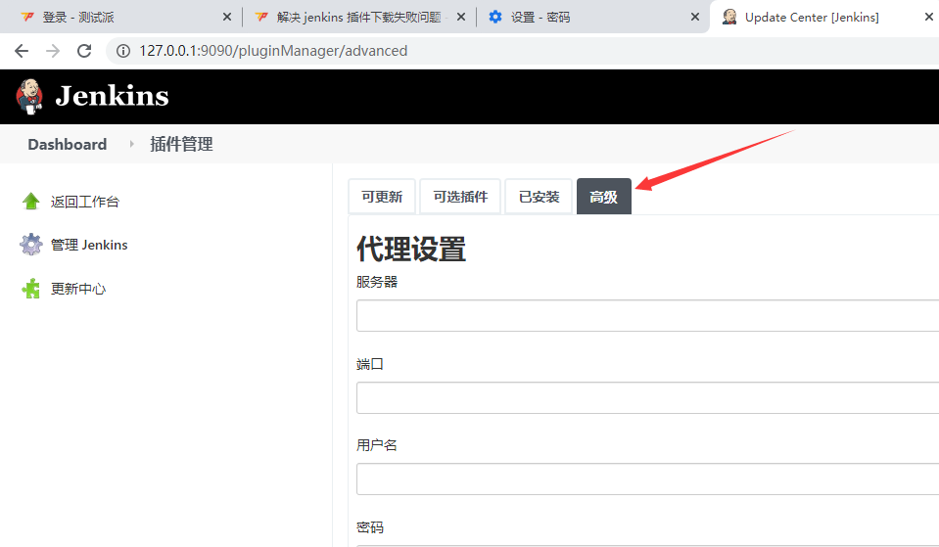
Task: Click the browser back arrow
Action: tap(22, 51)
